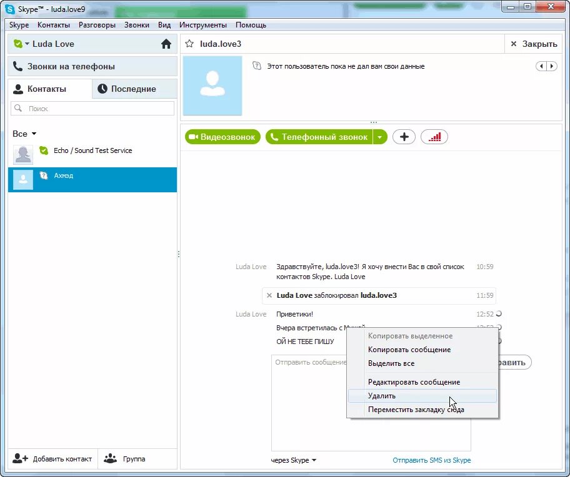Click the three-dot handle under the profile area
The width and height of the screenshot is (570, 477).
[x=373, y=122]
